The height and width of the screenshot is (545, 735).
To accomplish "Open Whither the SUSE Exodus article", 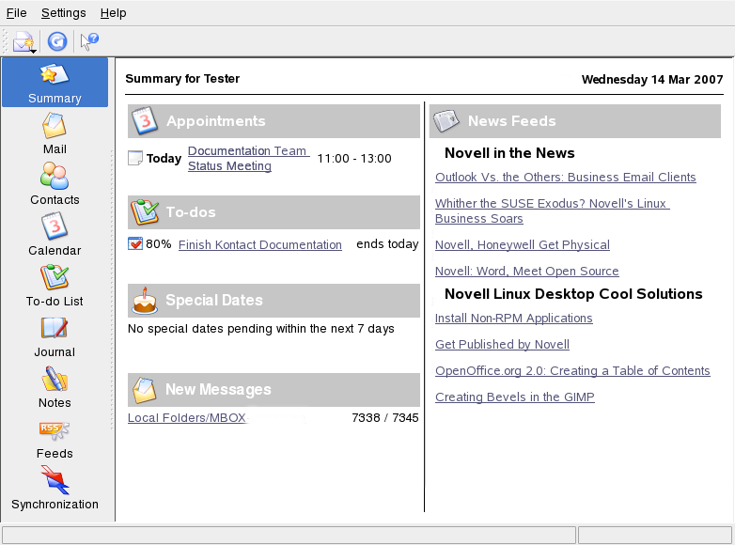I will (x=552, y=210).
